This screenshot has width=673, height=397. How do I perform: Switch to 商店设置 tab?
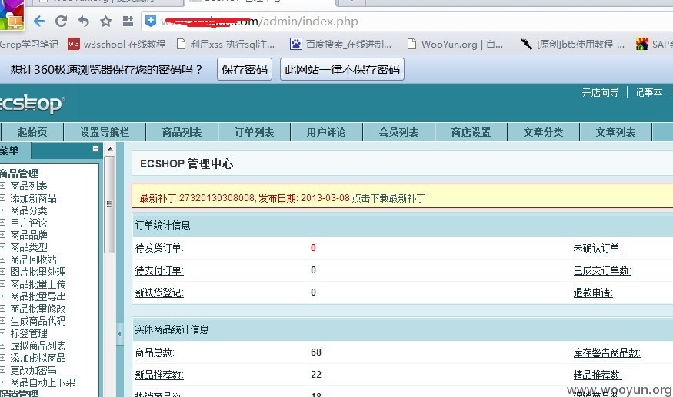(x=471, y=132)
